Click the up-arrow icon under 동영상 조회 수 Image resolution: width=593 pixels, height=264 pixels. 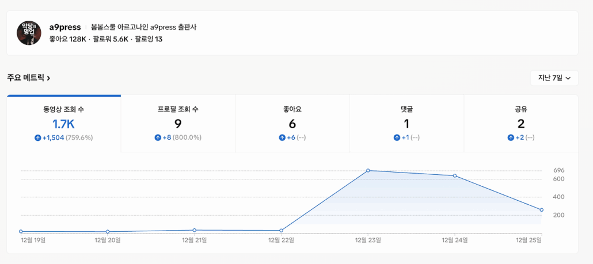(x=38, y=137)
